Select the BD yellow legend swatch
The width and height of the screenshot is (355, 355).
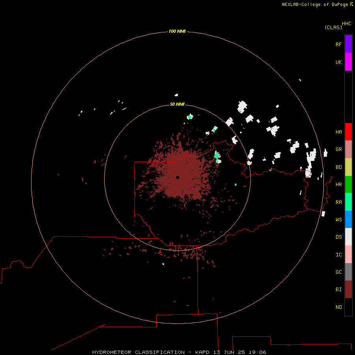[348, 167]
